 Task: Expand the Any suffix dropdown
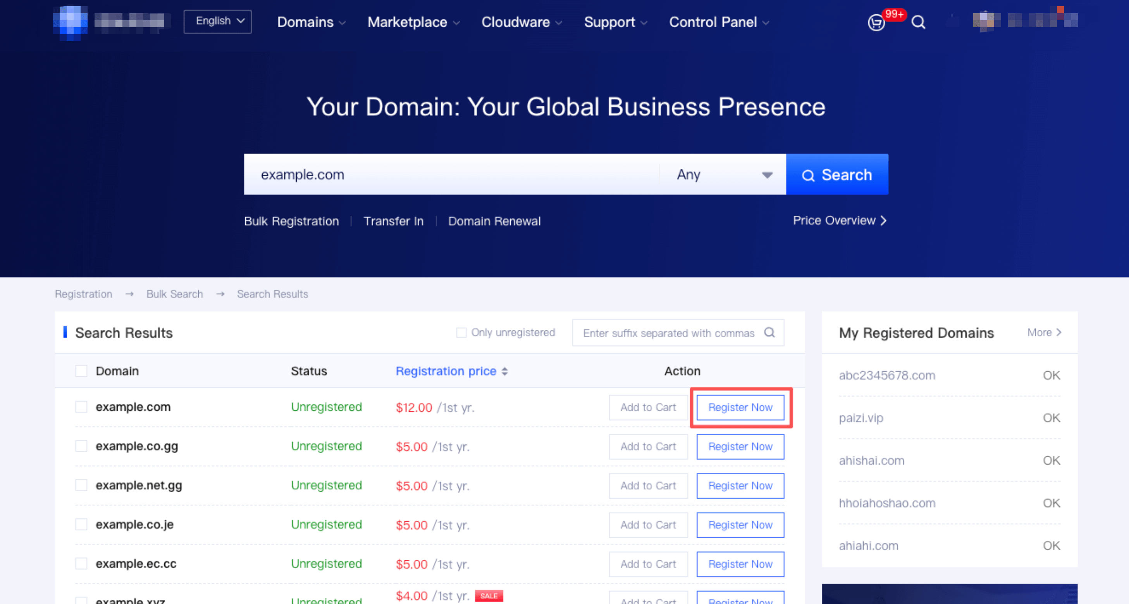[x=723, y=174]
